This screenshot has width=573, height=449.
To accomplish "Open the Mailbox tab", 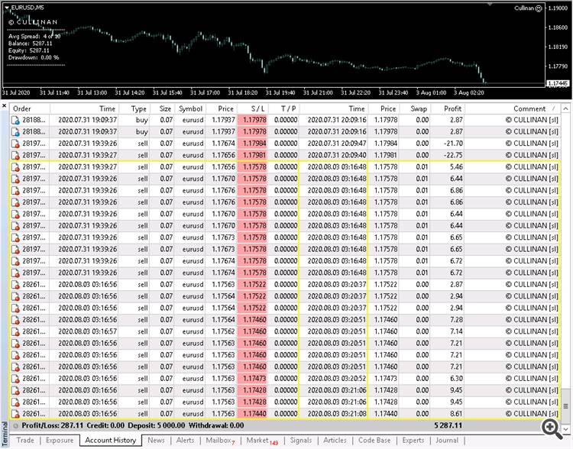I will pos(220,441).
